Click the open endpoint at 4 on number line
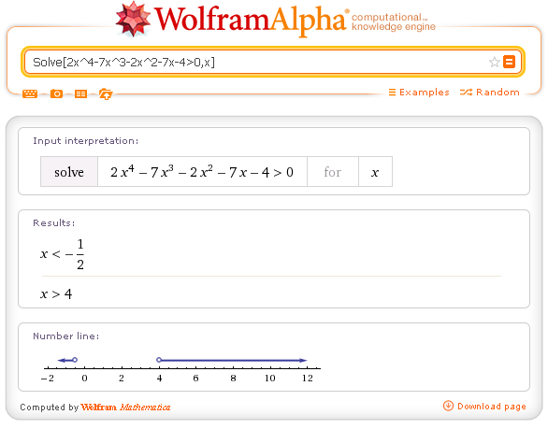 point(159,360)
